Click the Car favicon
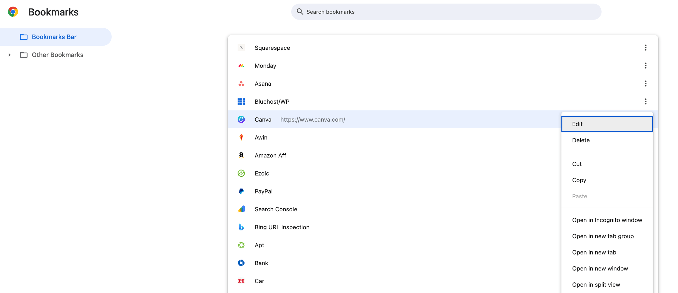Screen dimensions: 678x293 241,281
